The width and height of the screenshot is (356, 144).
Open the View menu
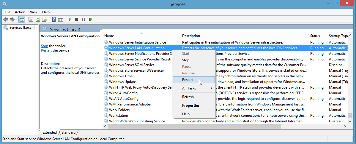click(34, 12)
